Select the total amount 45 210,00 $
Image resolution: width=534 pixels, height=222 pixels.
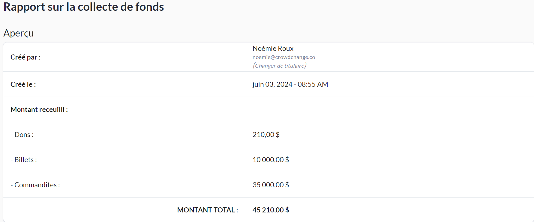click(x=271, y=210)
